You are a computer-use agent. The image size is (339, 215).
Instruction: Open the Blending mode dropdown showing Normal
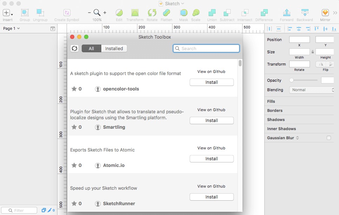tap(311, 90)
